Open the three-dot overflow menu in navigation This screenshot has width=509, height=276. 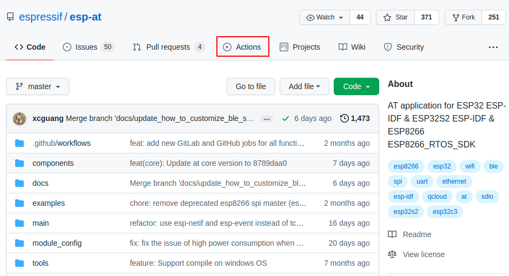[x=493, y=48]
